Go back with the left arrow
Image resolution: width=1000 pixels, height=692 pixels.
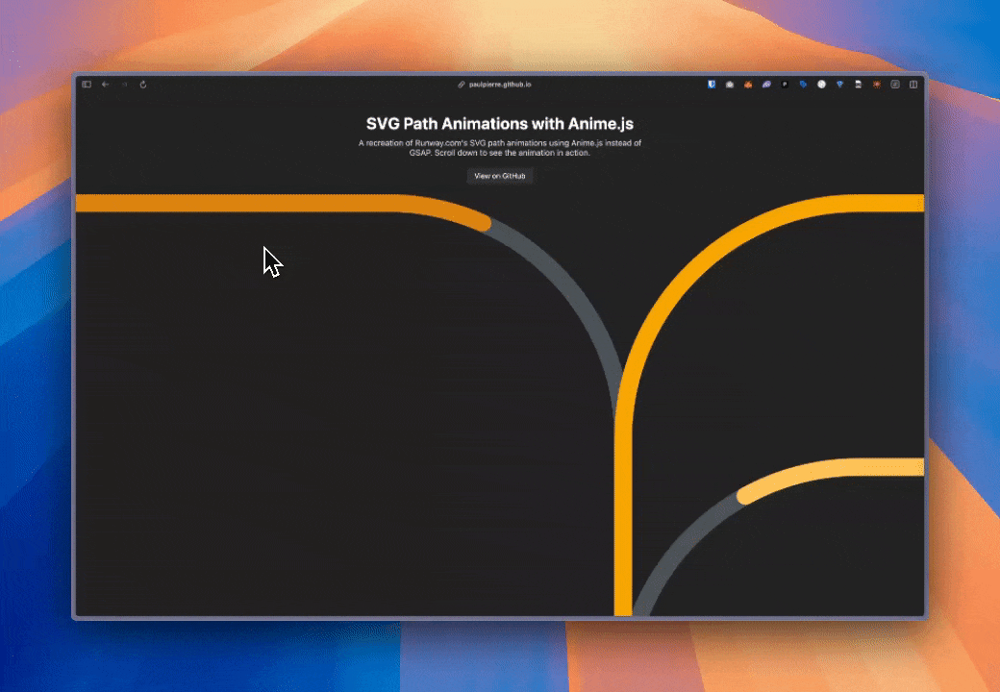tap(105, 85)
